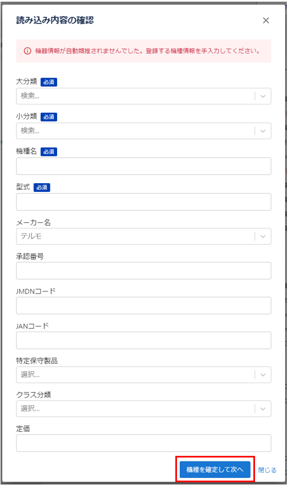This screenshot has width=288, height=485.
Task: Click the red info icon in alert banner
Action: [27, 51]
